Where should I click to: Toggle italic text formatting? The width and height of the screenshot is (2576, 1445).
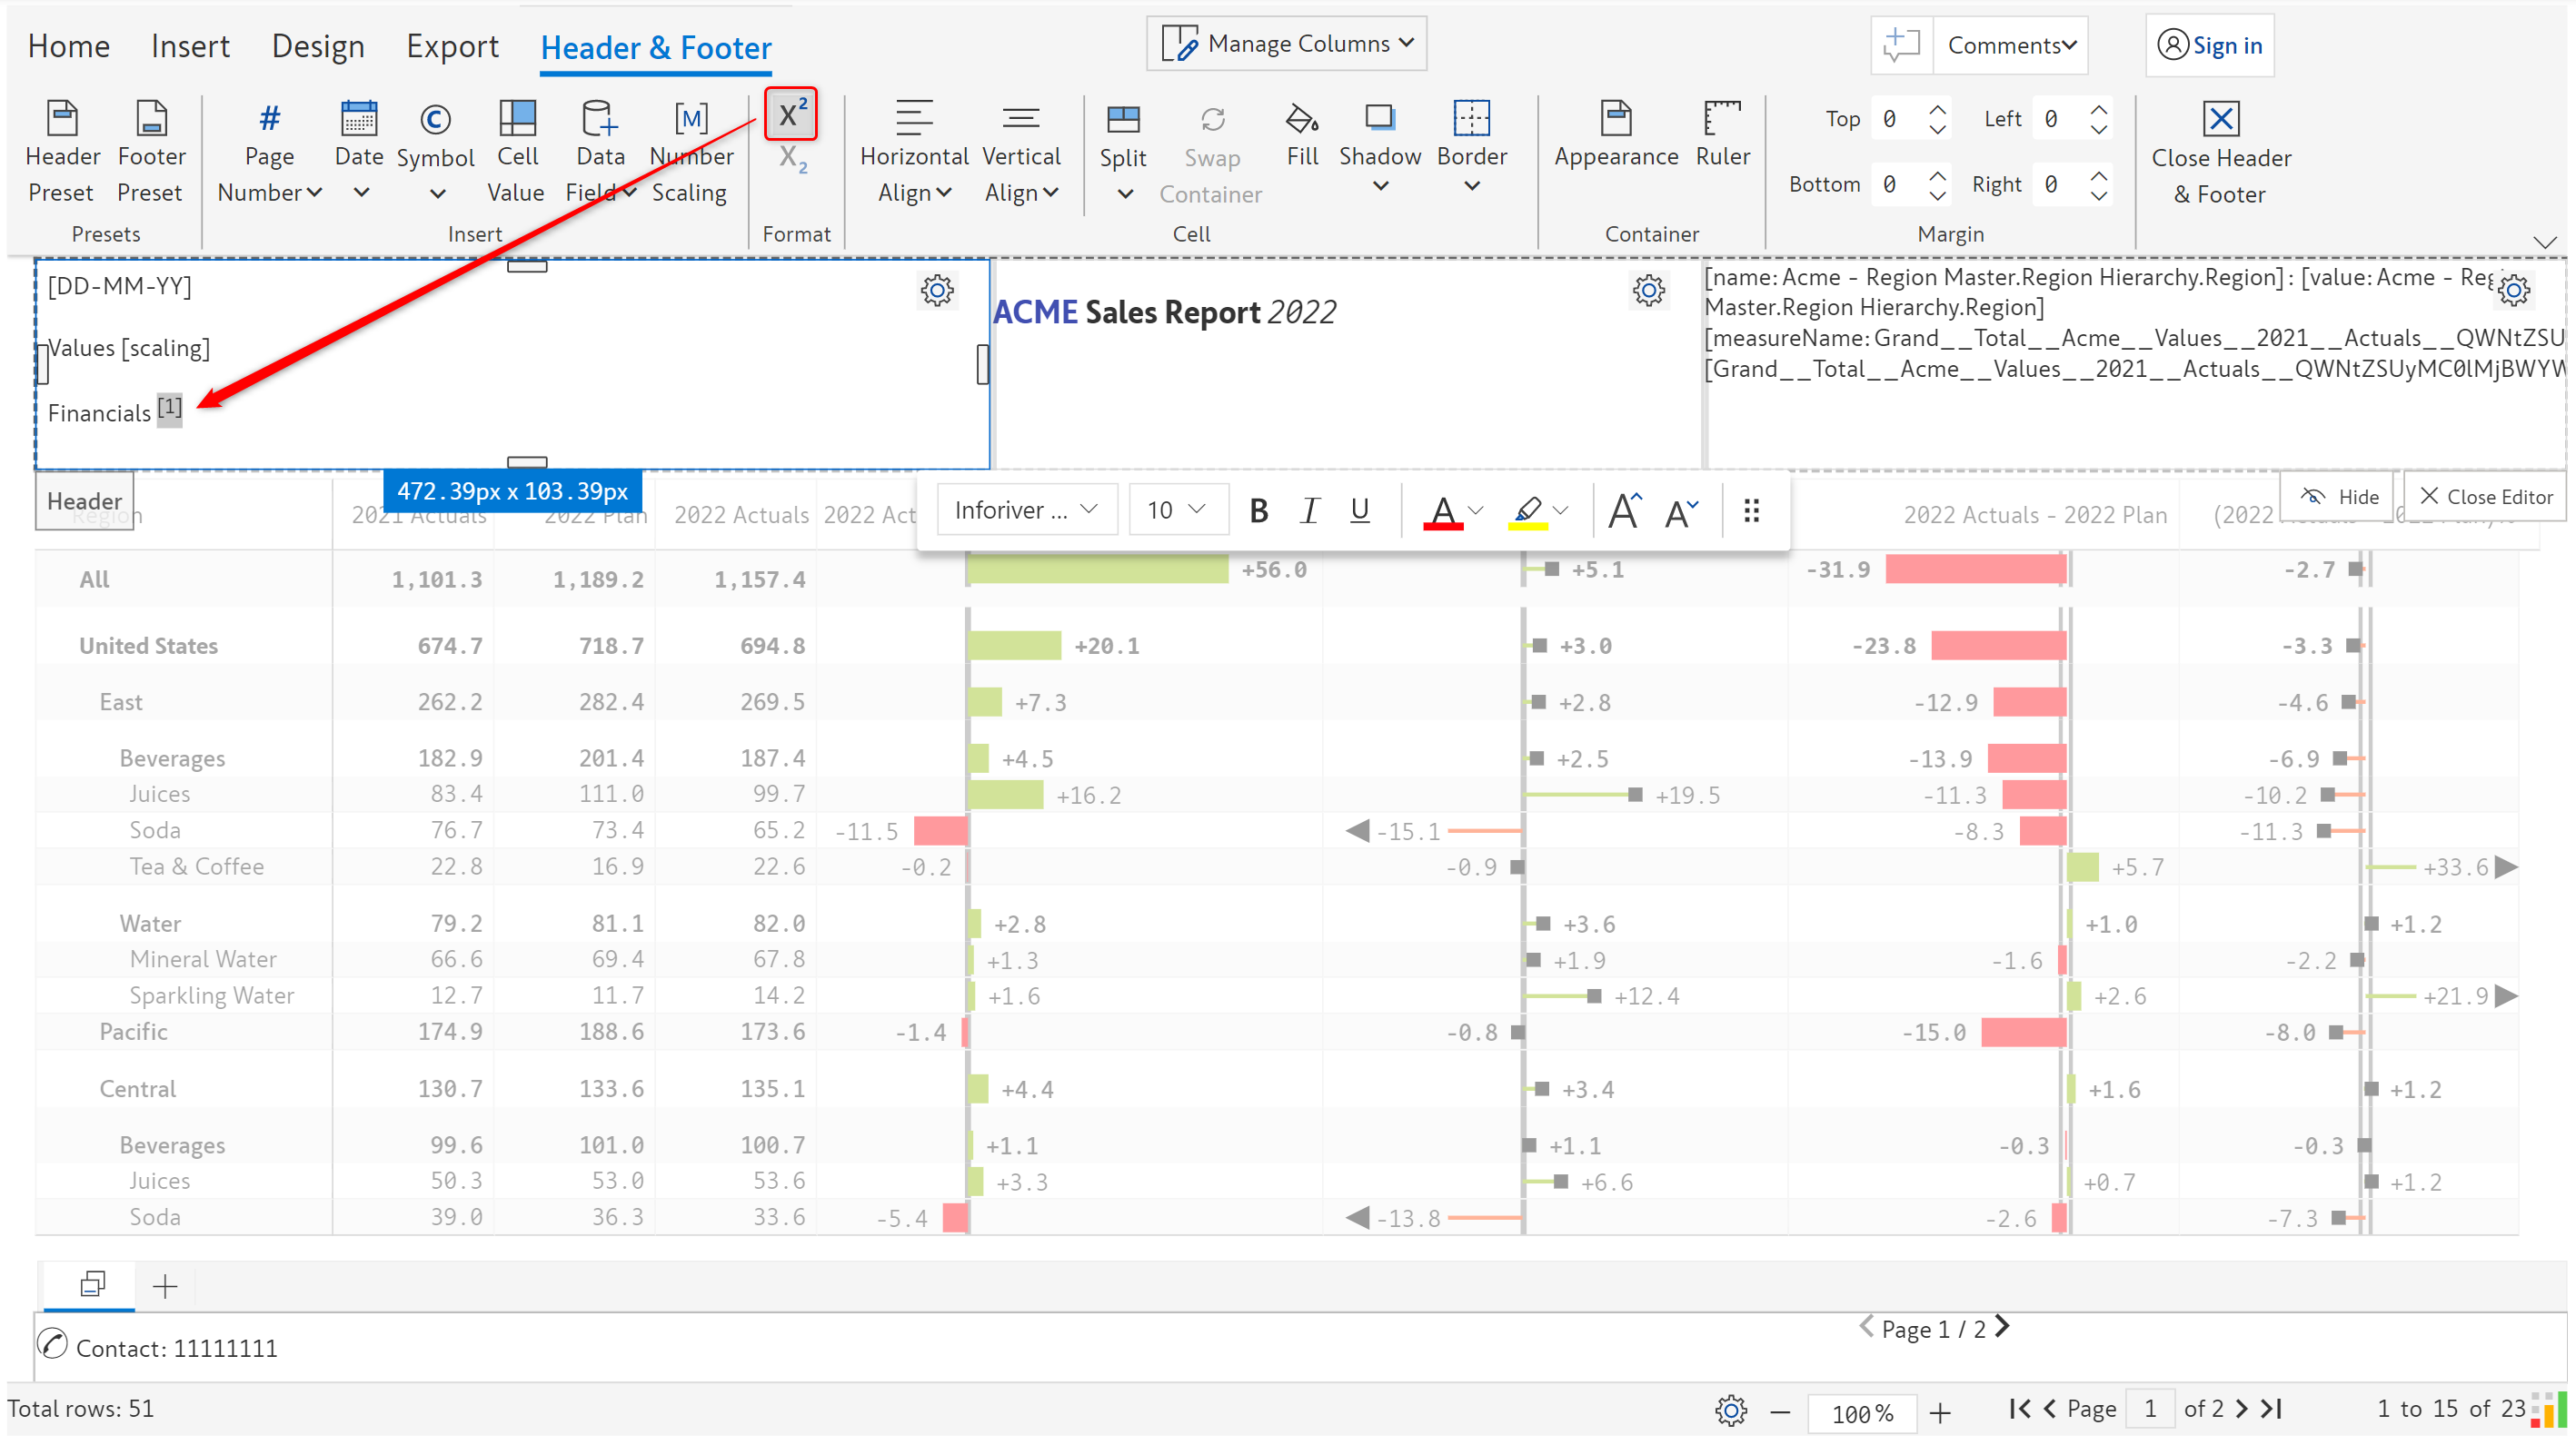pos(1309,510)
